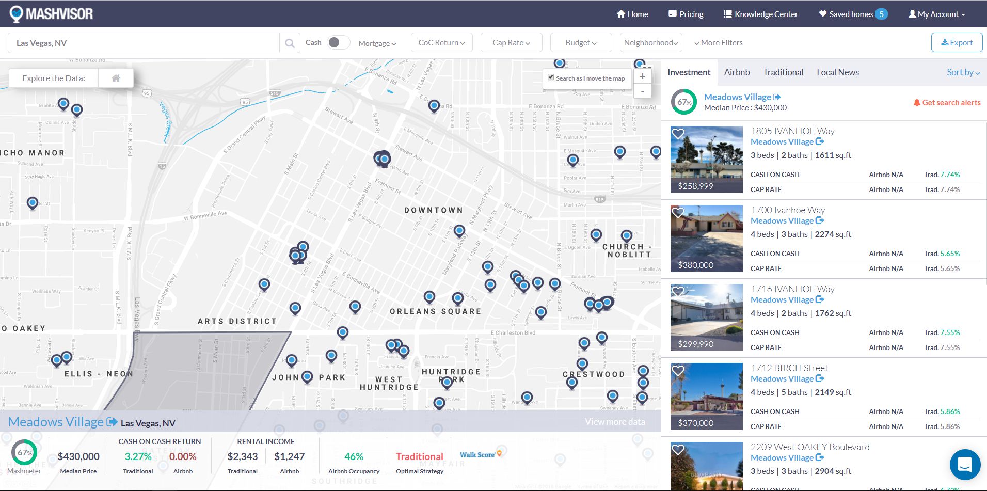The height and width of the screenshot is (491, 987).
Task: Open Meadows Village link in sidebar header
Action: pos(742,97)
